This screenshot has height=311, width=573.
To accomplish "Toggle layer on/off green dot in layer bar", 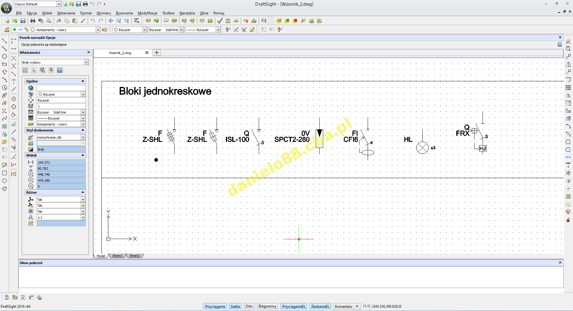I will tap(14, 30).
